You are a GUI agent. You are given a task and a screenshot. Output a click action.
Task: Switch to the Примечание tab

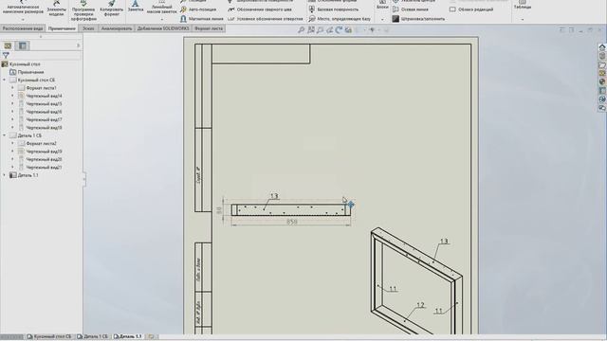[x=62, y=28]
